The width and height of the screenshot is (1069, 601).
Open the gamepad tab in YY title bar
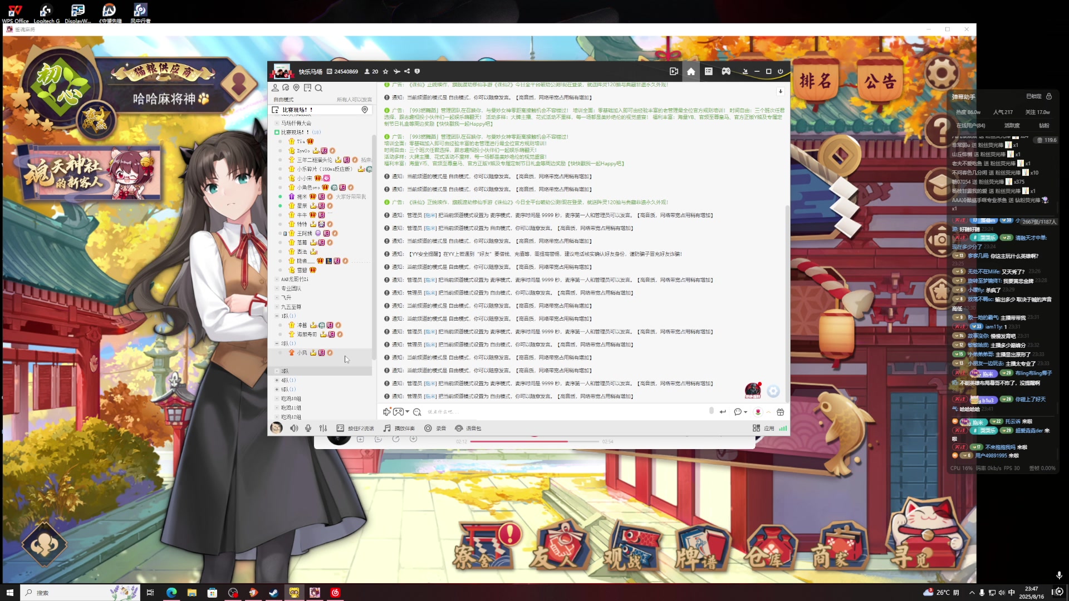(x=726, y=71)
